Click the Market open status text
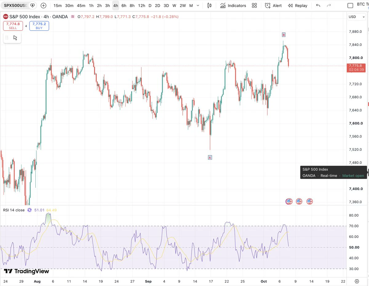 point(353,176)
